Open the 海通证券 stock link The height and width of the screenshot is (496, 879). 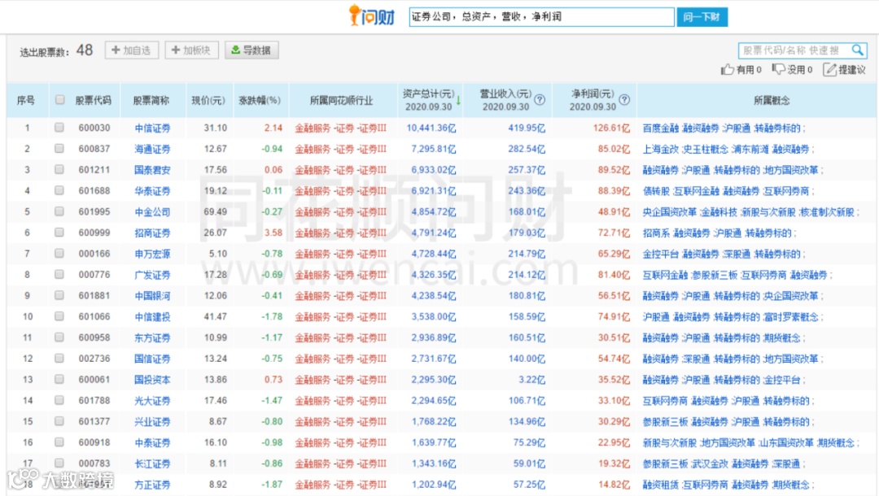coord(152,149)
